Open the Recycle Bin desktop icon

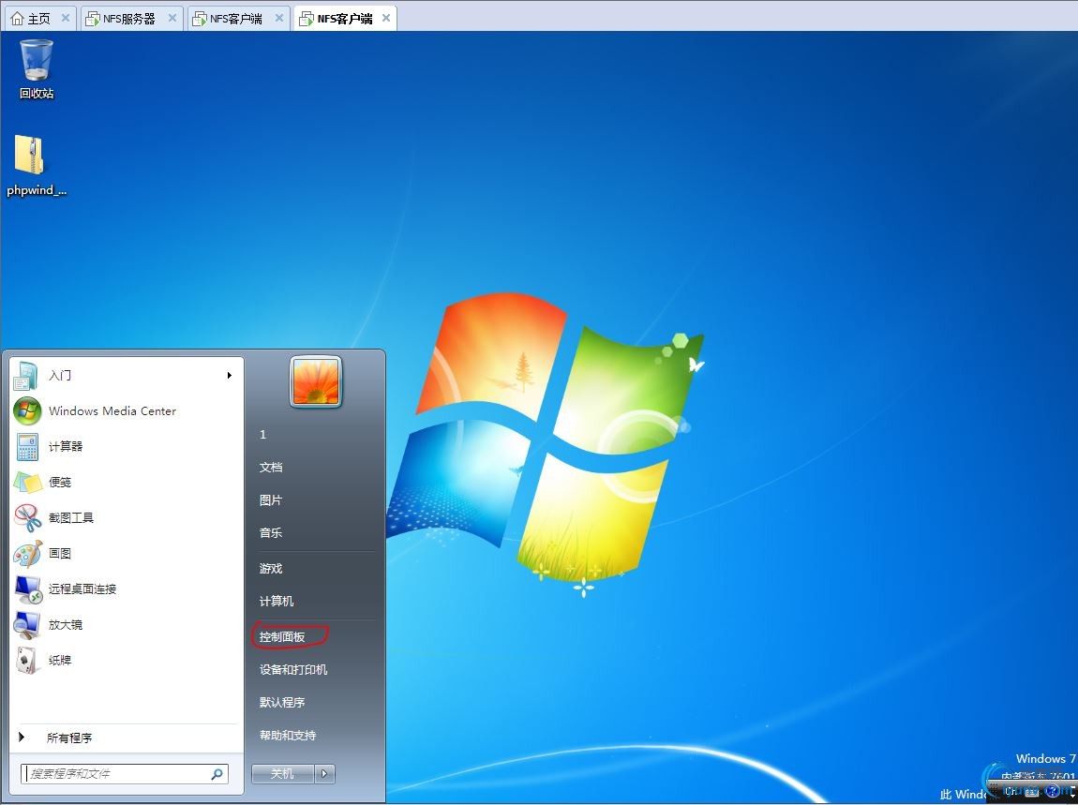coord(37,67)
